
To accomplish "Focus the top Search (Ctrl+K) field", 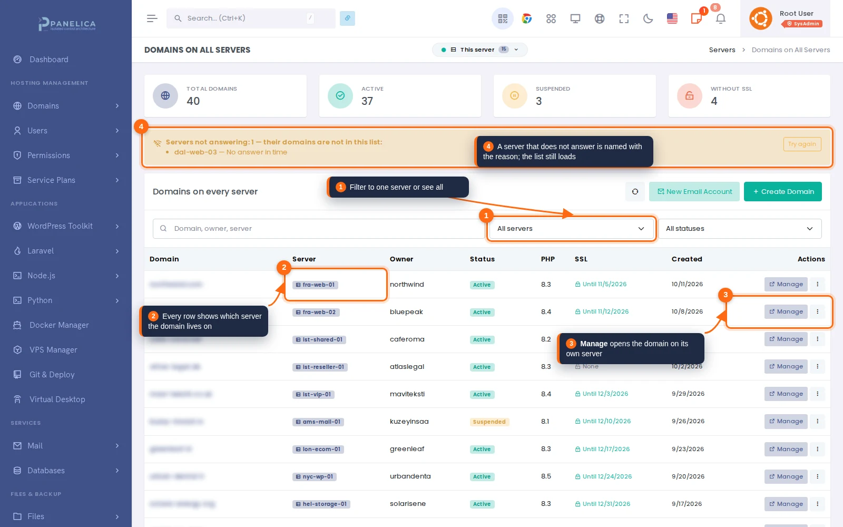I will pyautogui.click(x=251, y=18).
